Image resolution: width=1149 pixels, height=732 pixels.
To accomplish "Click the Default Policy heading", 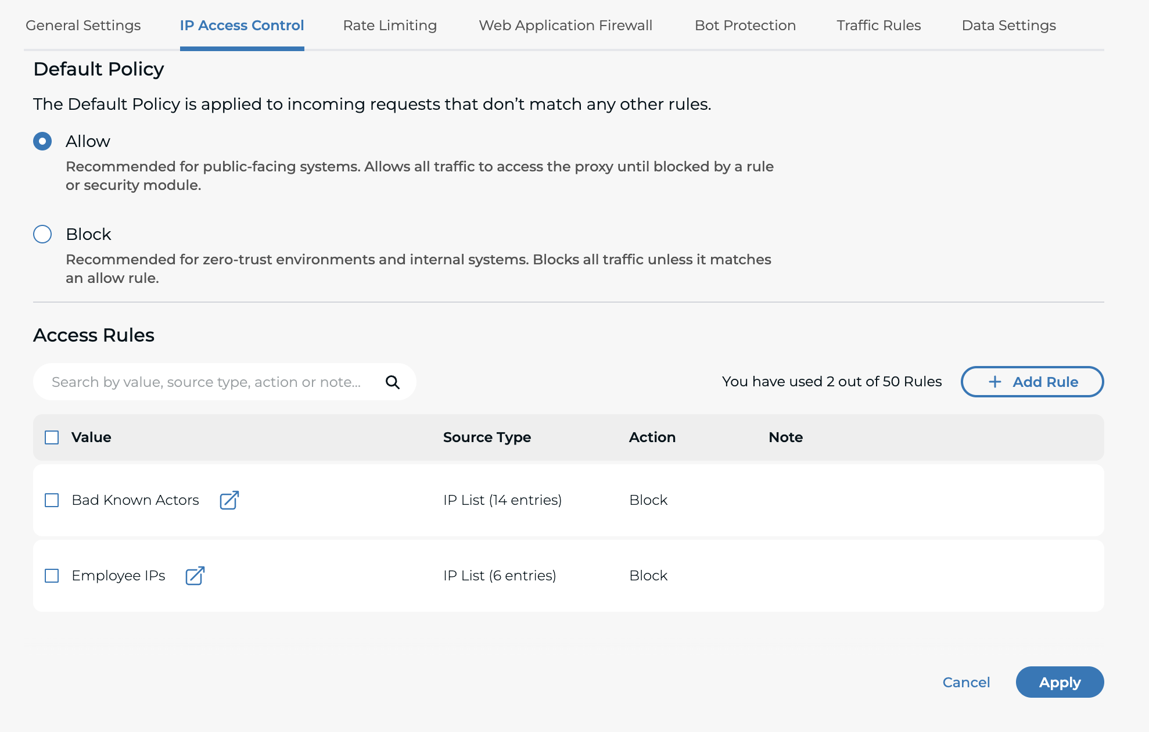I will coord(99,69).
